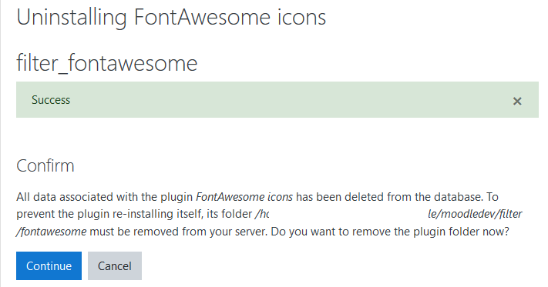
Task: Select the filter_fontawesome heading
Action: 106,63
